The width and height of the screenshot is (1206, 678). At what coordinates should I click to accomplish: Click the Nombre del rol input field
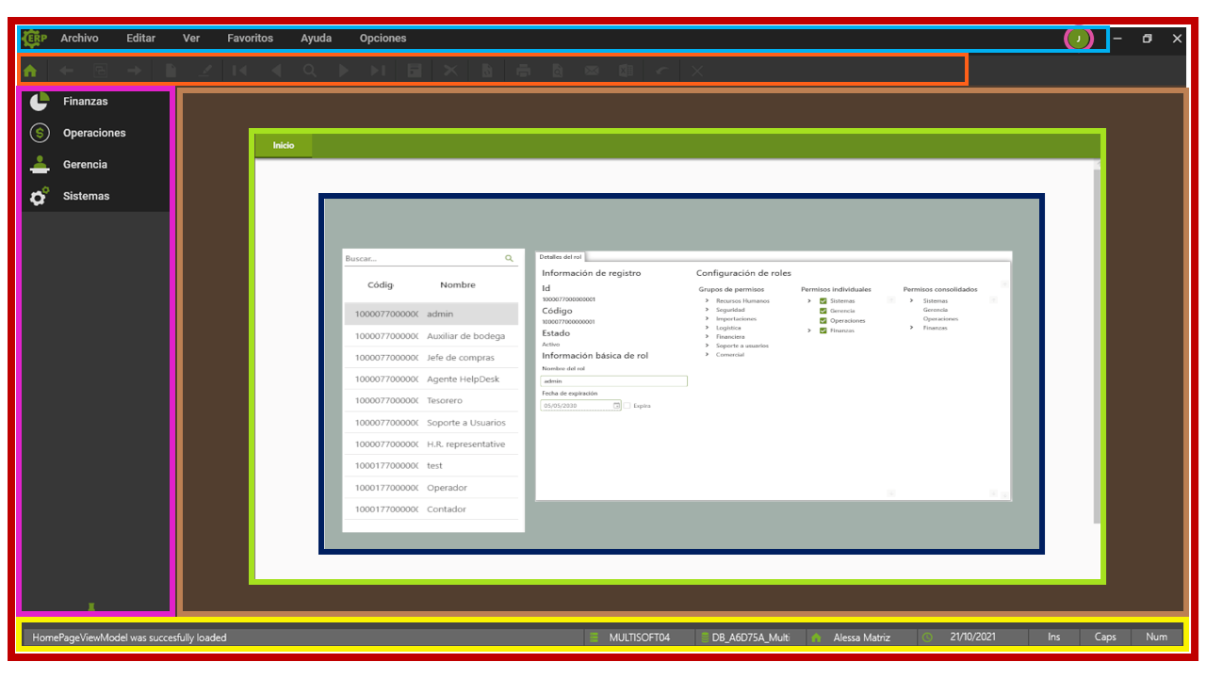tap(613, 381)
